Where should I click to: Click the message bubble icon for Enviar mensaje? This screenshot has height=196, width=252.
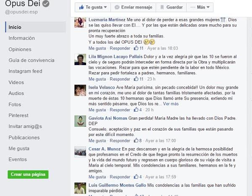click(117, 7)
